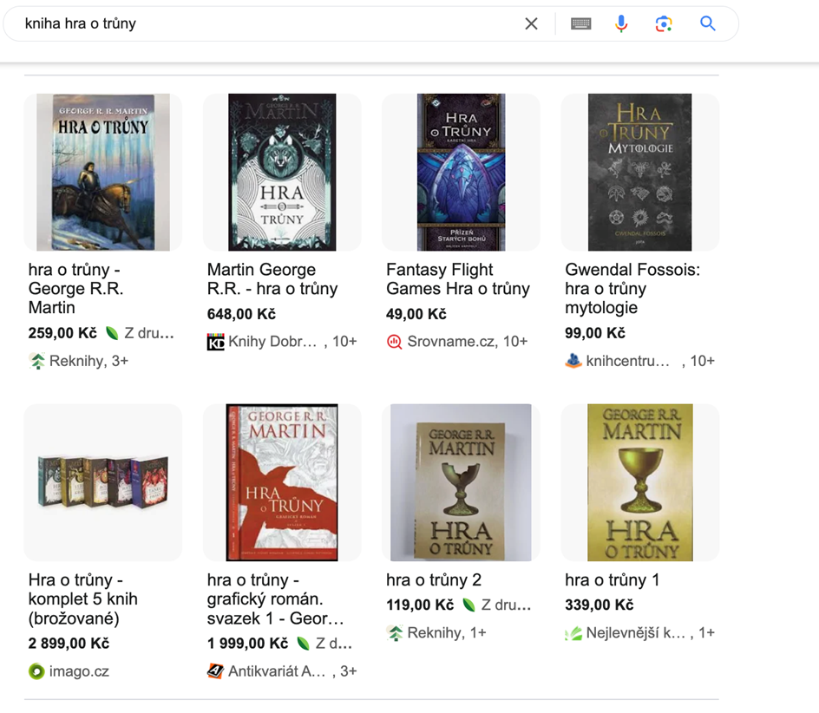Screen dimensions: 819x713
Task: Open 'hra o trůny - George R.R. Martin' listing
Action: pos(75,288)
